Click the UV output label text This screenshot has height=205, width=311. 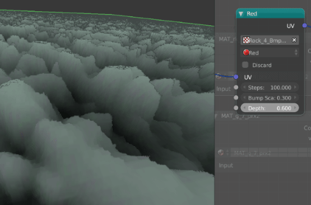coord(291,26)
